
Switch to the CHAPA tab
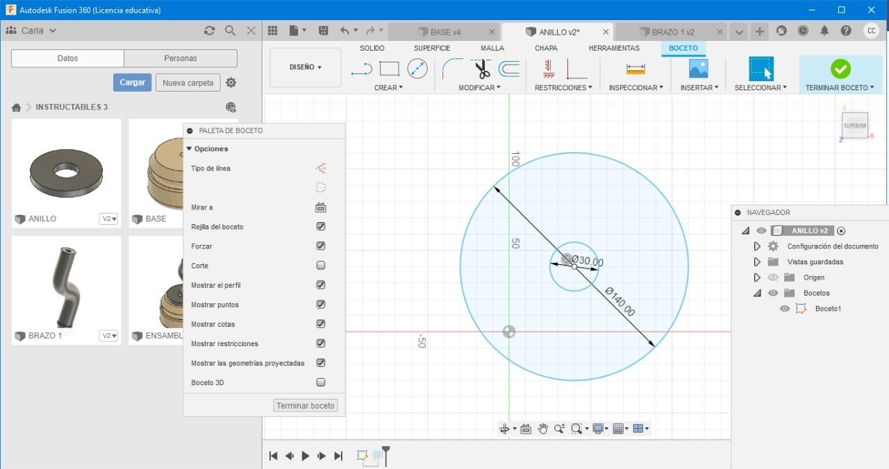coord(546,48)
